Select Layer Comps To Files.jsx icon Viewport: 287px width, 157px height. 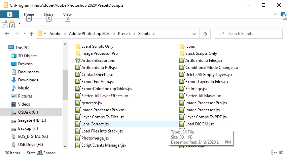pos(78,117)
